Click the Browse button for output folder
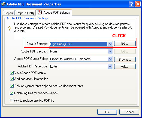This screenshot has width=142, height=118. [125, 60]
